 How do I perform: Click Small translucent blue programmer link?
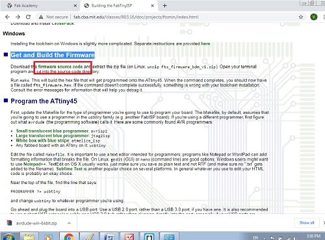(x=52, y=131)
